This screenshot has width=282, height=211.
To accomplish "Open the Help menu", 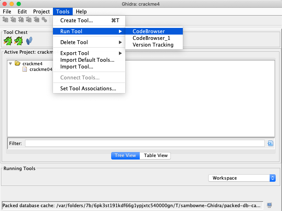I will [x=81, y=12].
